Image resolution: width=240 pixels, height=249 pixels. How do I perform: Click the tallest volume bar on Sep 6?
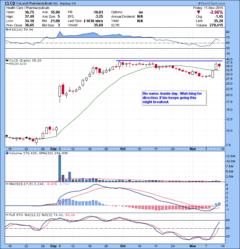tap(60, 168)
